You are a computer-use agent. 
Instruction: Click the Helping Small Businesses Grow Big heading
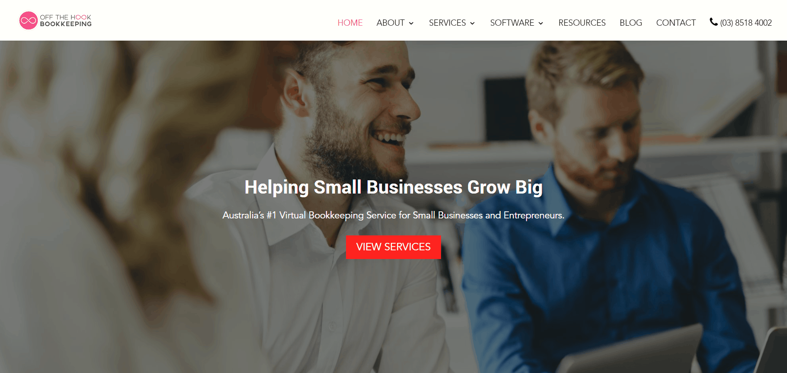click(393, 187)
